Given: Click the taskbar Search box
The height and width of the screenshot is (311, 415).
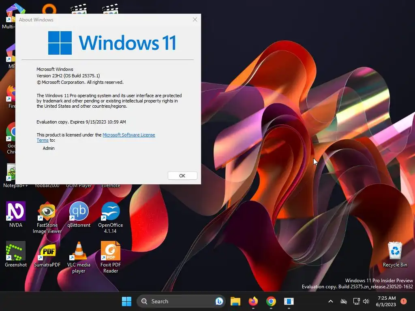Looking at the screenshot, I should pos(181,301).
